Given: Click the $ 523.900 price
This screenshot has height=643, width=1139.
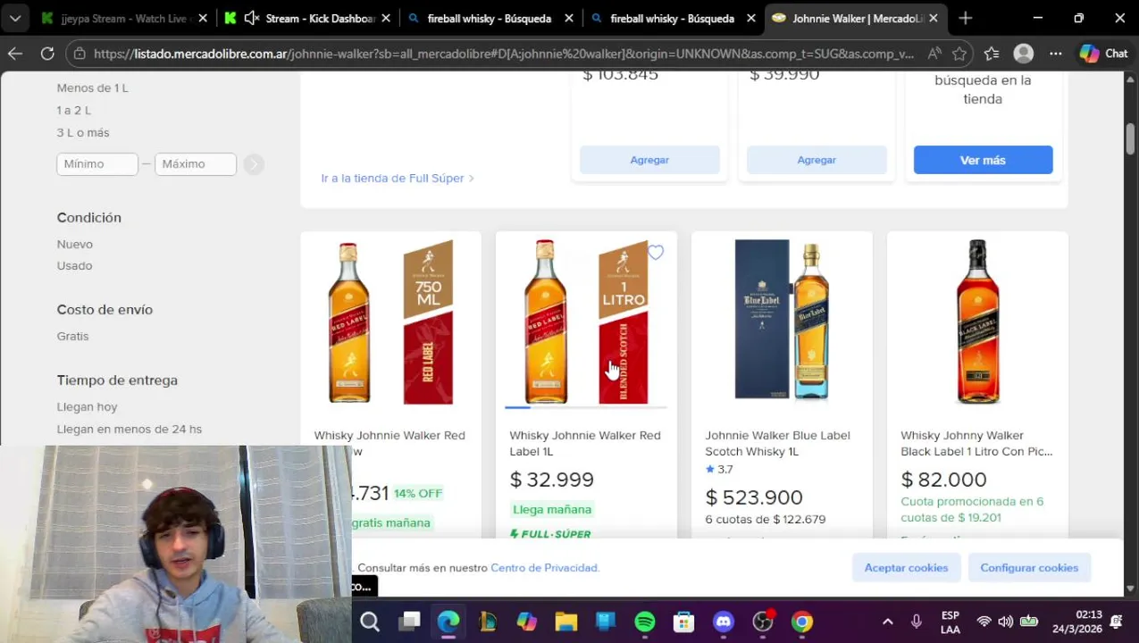Looking at the screenshot, I should (754, 497).
